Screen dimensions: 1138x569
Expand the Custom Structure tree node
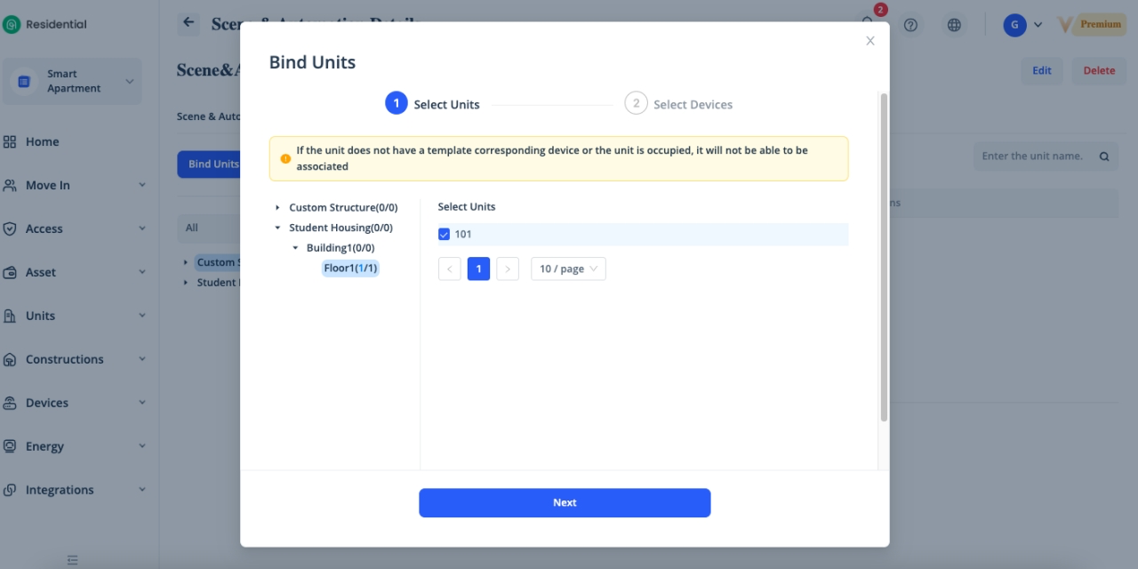tap(277, 208)
